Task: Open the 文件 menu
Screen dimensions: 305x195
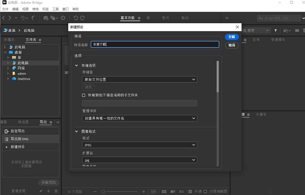Action: [5, 9]
